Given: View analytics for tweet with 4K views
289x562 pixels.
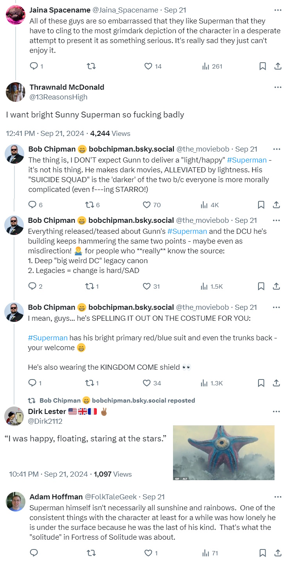Looking at the screenshot, I should 205,205.
